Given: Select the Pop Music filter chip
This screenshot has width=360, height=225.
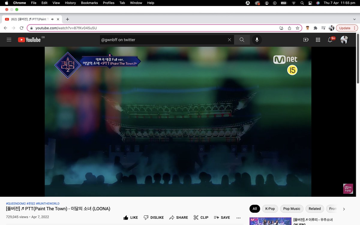Looking at the screenshot, I should [292, 209].
